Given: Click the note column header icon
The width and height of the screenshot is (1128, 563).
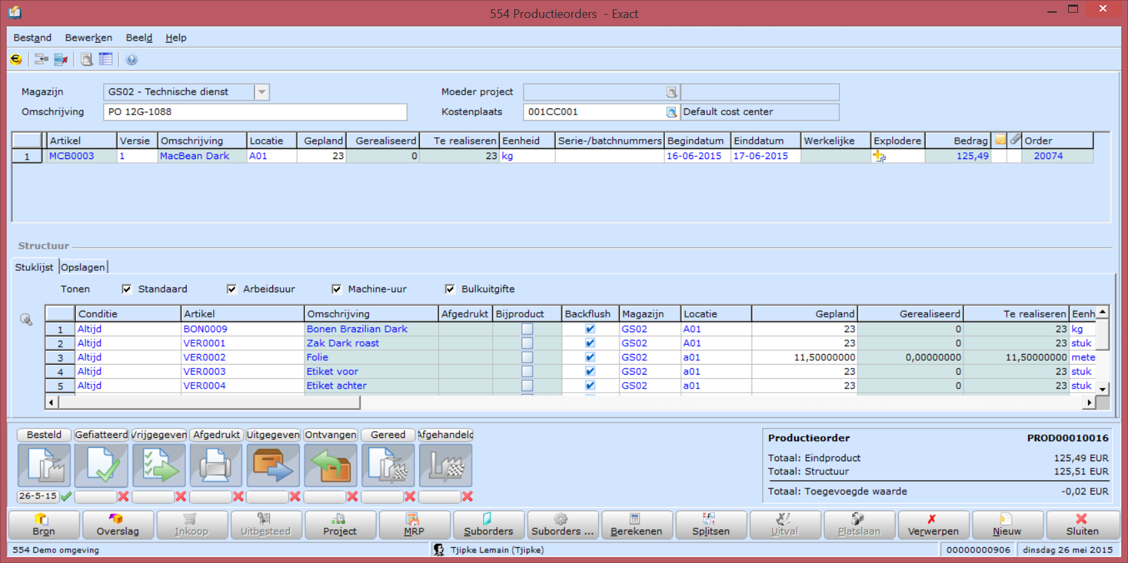Looking at the screenshot, I should [x=1000, y=140].
